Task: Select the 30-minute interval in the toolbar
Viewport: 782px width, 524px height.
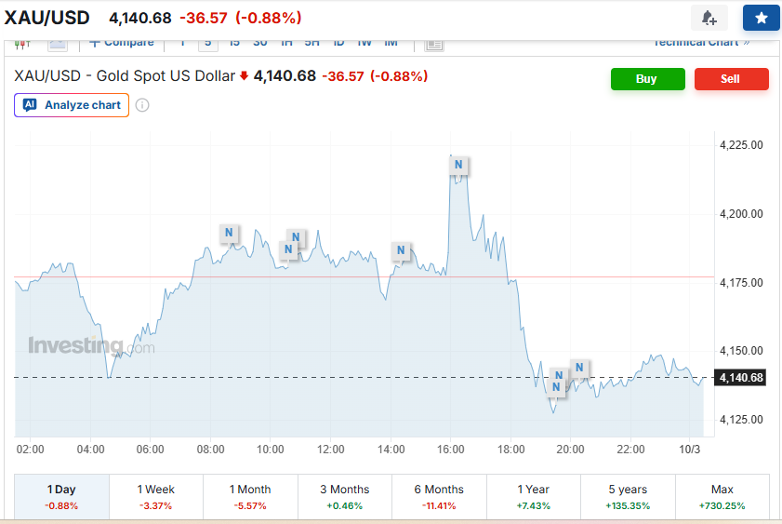Action: coord(259,44)
